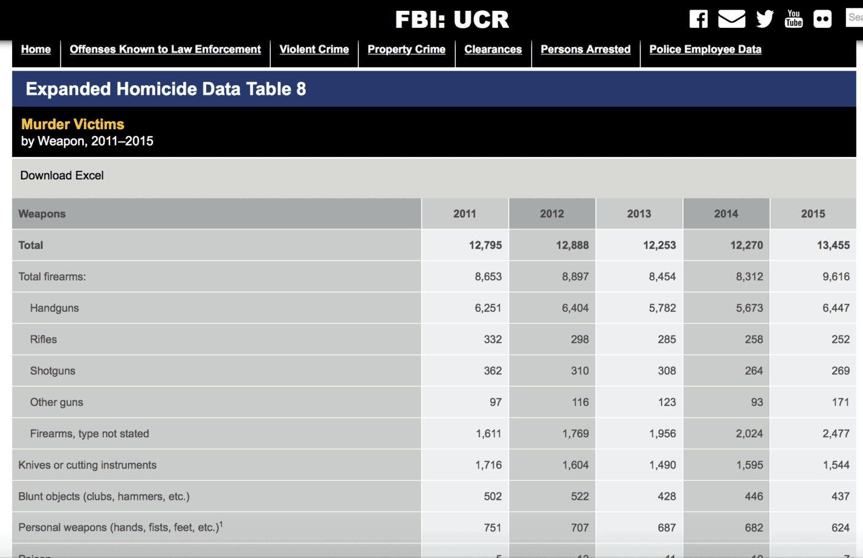Select the Personal weapons row label
This screenshot has width=863, height=558.
click(120, 527)
